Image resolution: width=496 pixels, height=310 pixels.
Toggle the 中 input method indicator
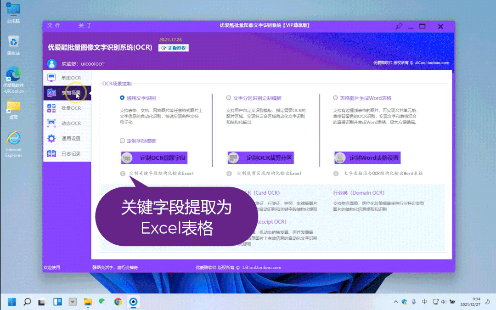point(424,302)
